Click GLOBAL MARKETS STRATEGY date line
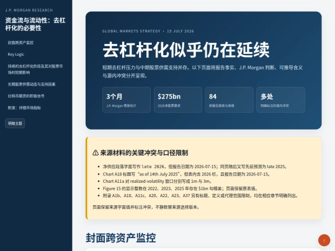Image resolution: width=335 pixels, height=251 pixels. pos(148,31)
